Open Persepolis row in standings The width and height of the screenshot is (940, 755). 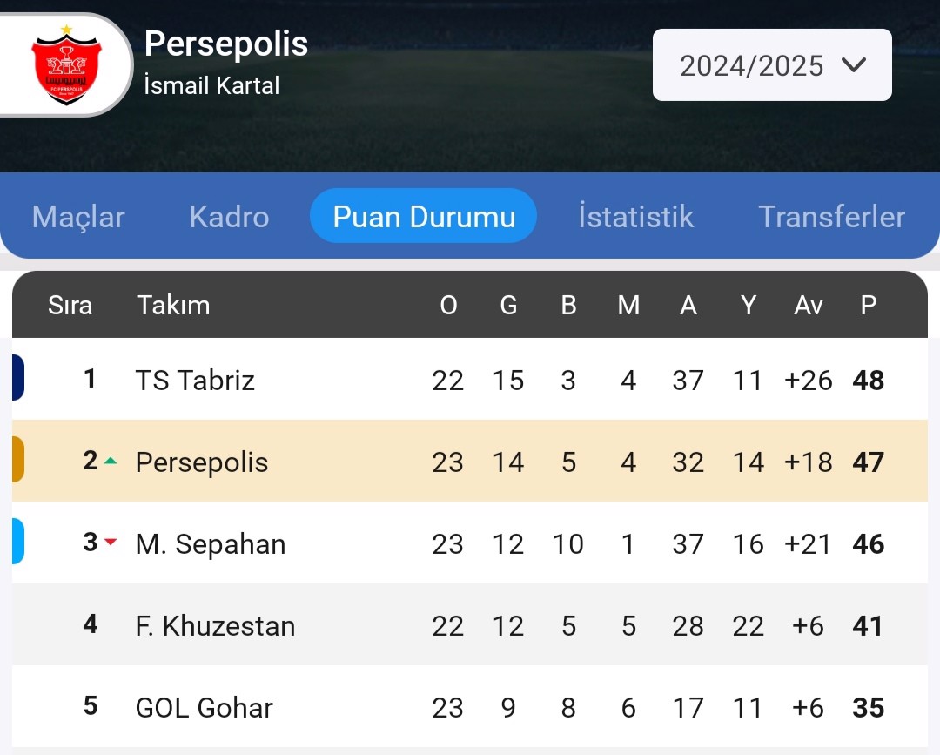click(x=470, y=461)
